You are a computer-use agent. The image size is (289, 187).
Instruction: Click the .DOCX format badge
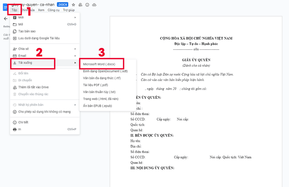pos(63,5)
